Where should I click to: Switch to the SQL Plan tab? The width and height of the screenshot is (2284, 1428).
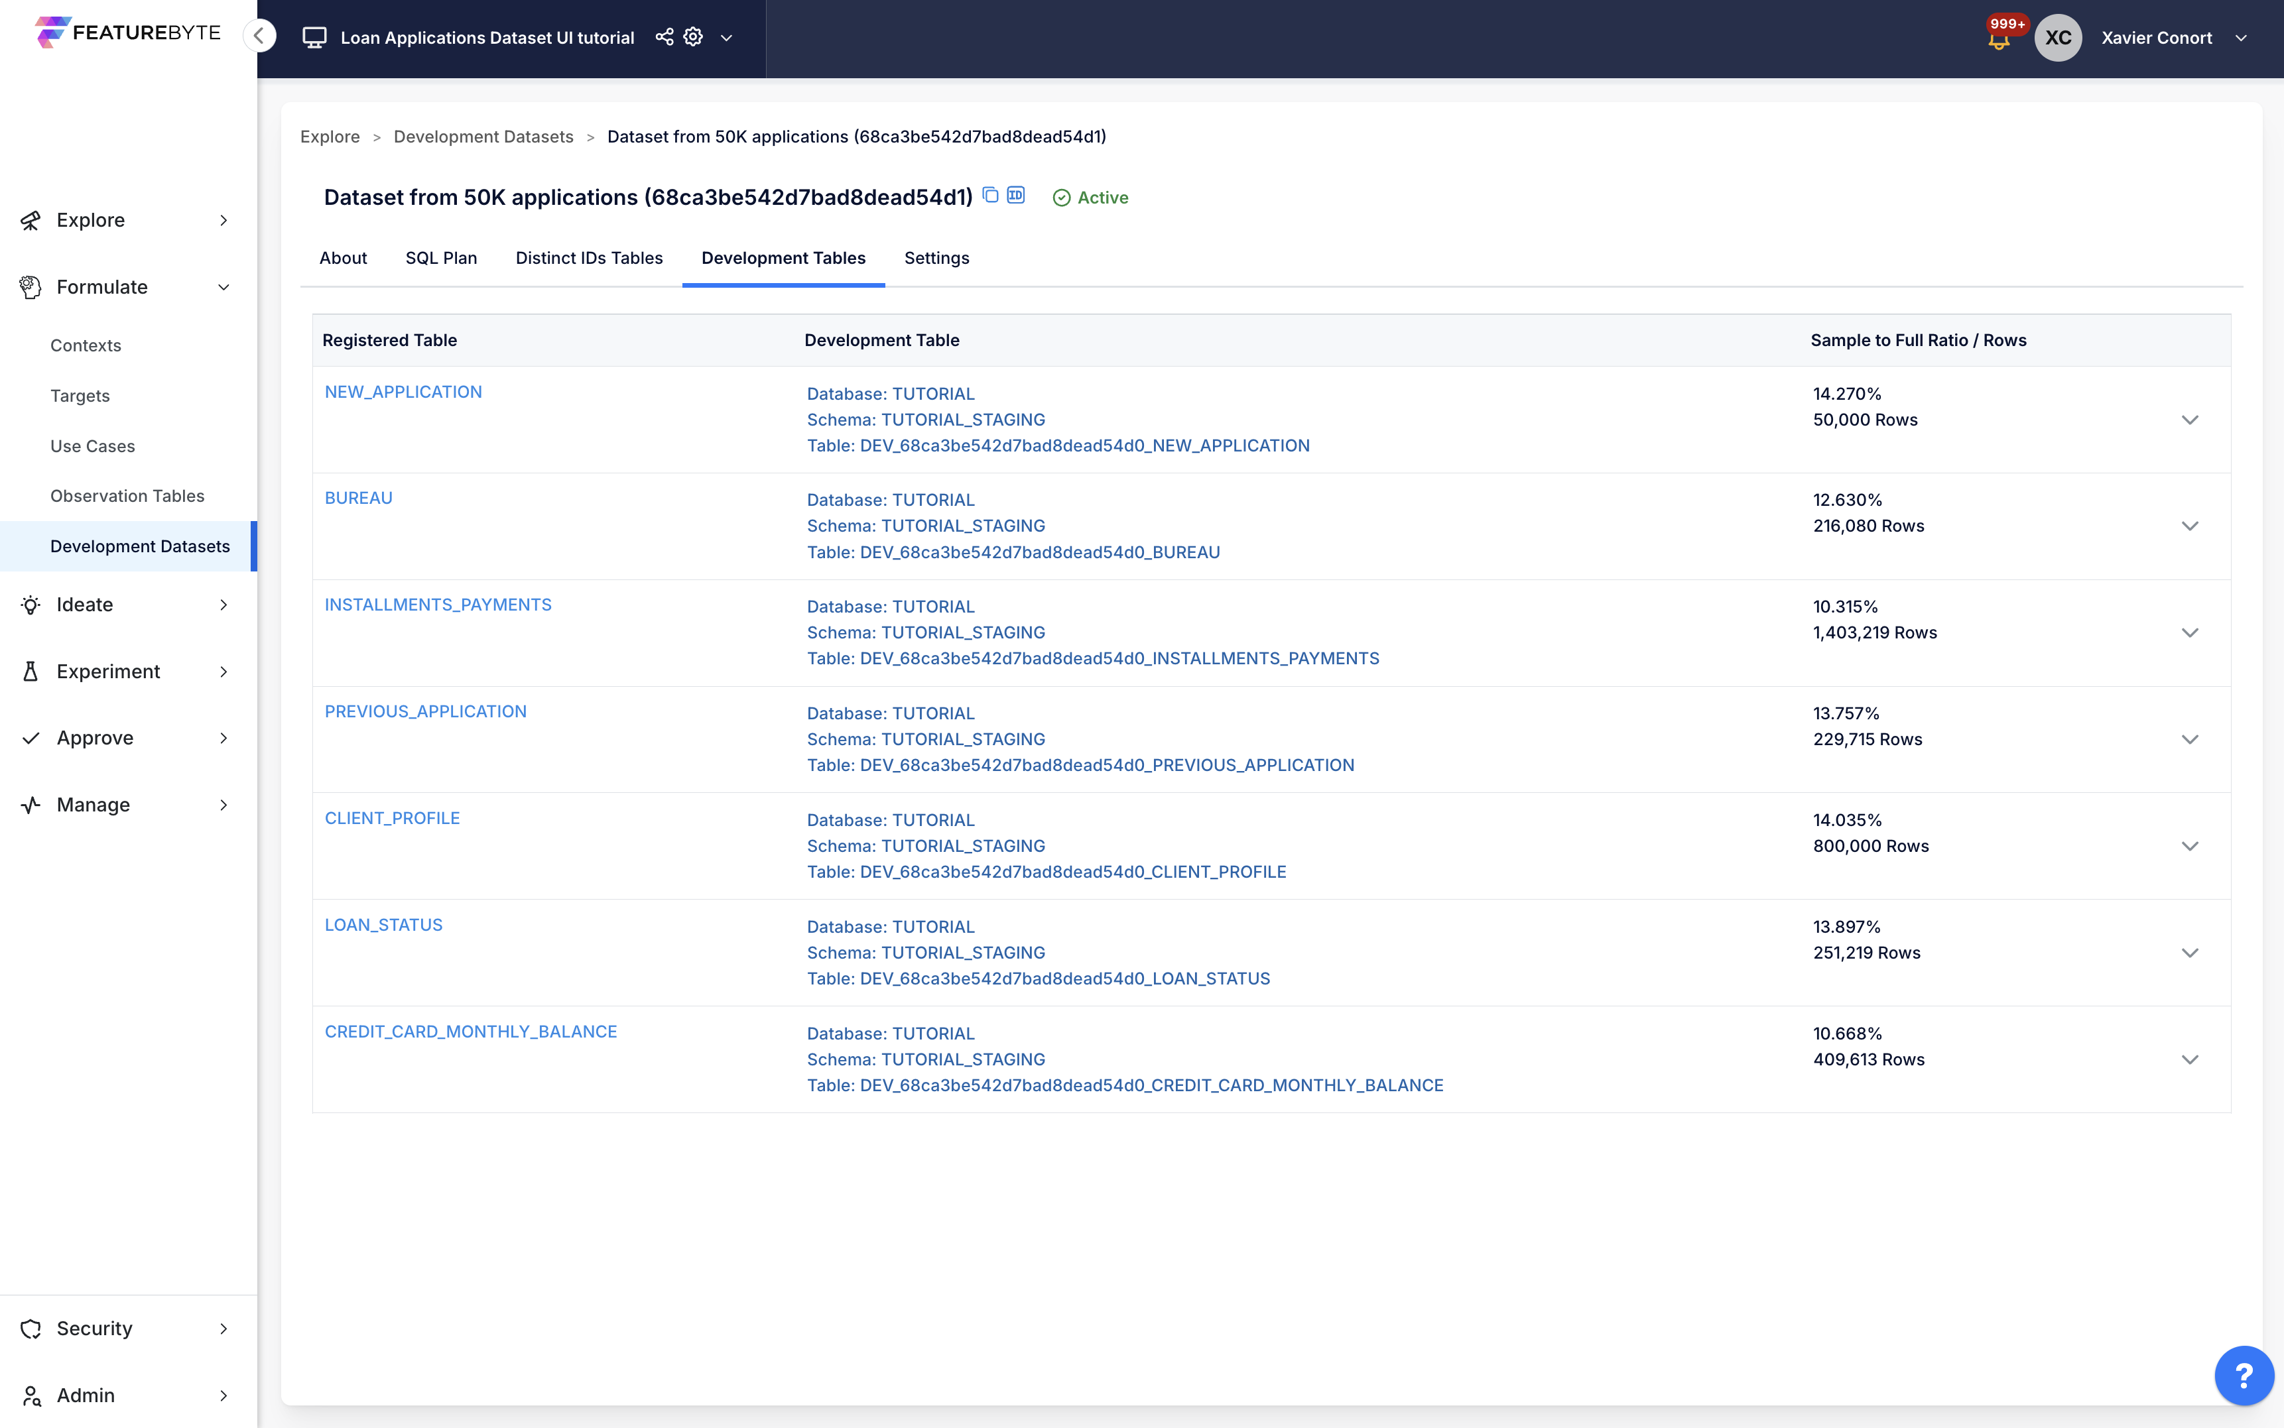click(x=440, y=258)
